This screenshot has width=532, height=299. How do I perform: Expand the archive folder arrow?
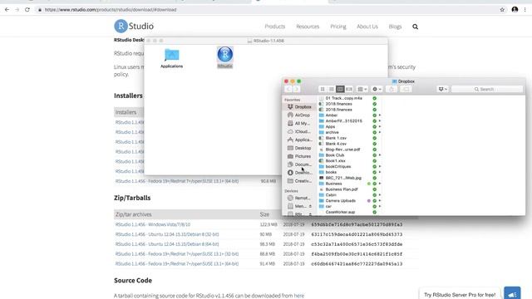[x=380, y=132]
